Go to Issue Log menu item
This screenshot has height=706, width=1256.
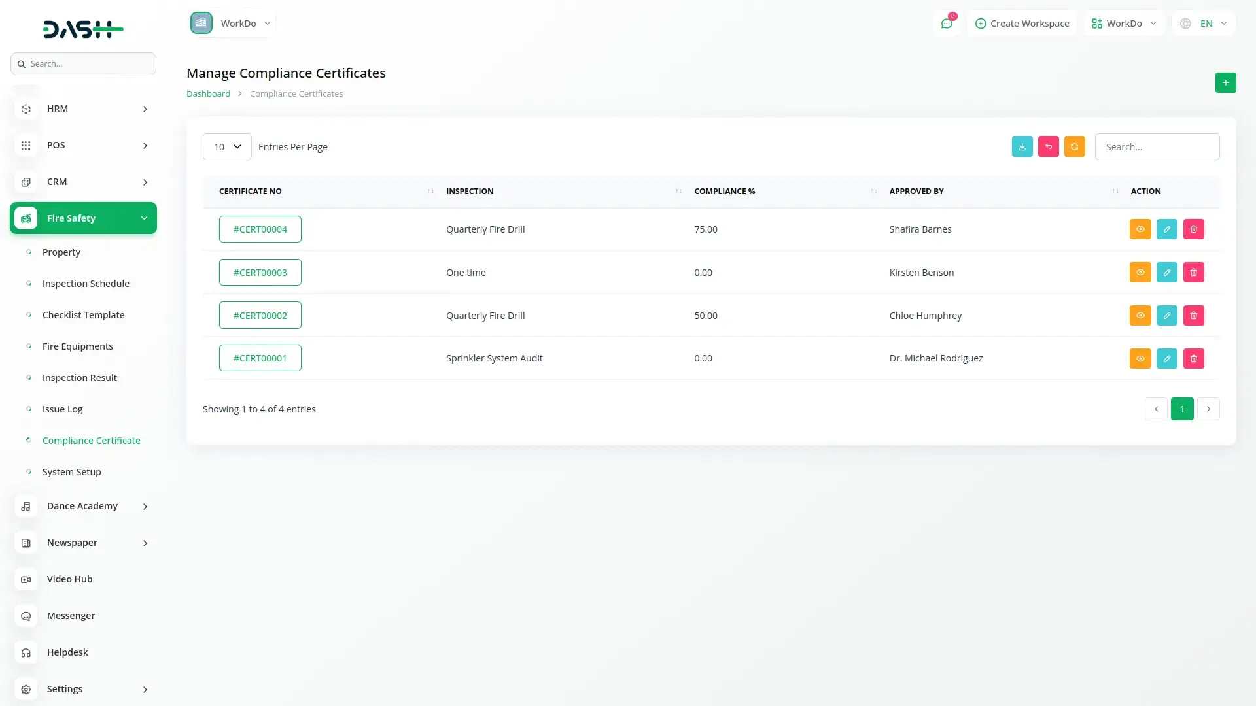(62, 409)
